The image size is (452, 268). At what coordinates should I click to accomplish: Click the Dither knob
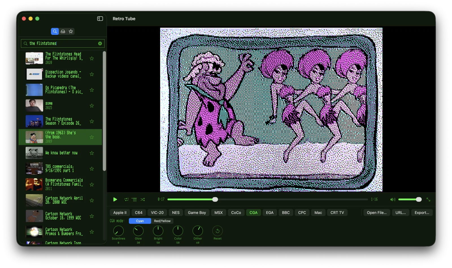pos(198,231)
